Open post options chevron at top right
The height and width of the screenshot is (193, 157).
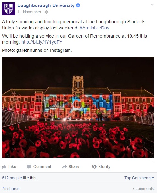[152, 5]
